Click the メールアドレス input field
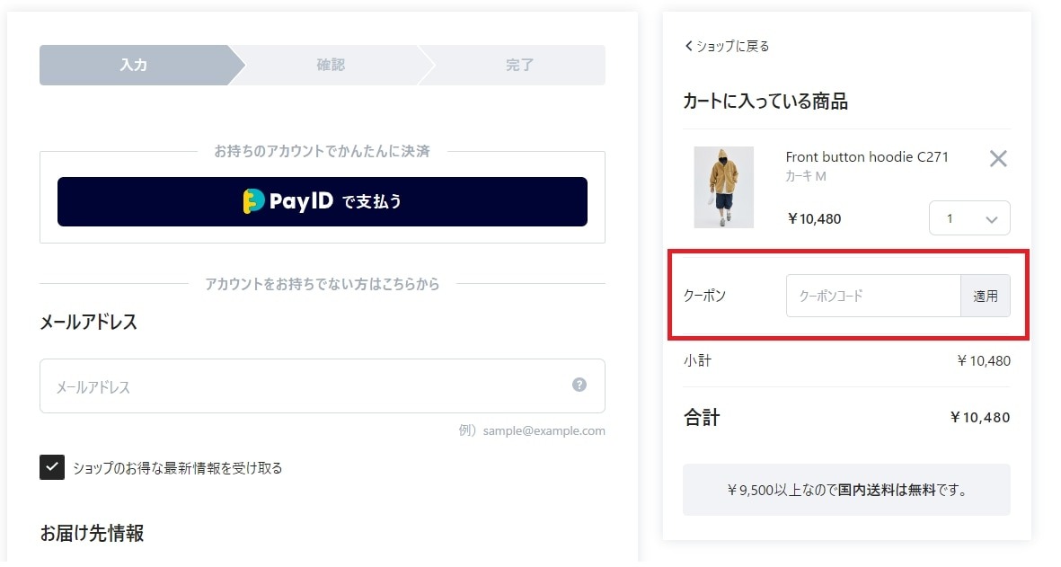The width and height of the screenshot is (1061, 567). coord(323,385)
